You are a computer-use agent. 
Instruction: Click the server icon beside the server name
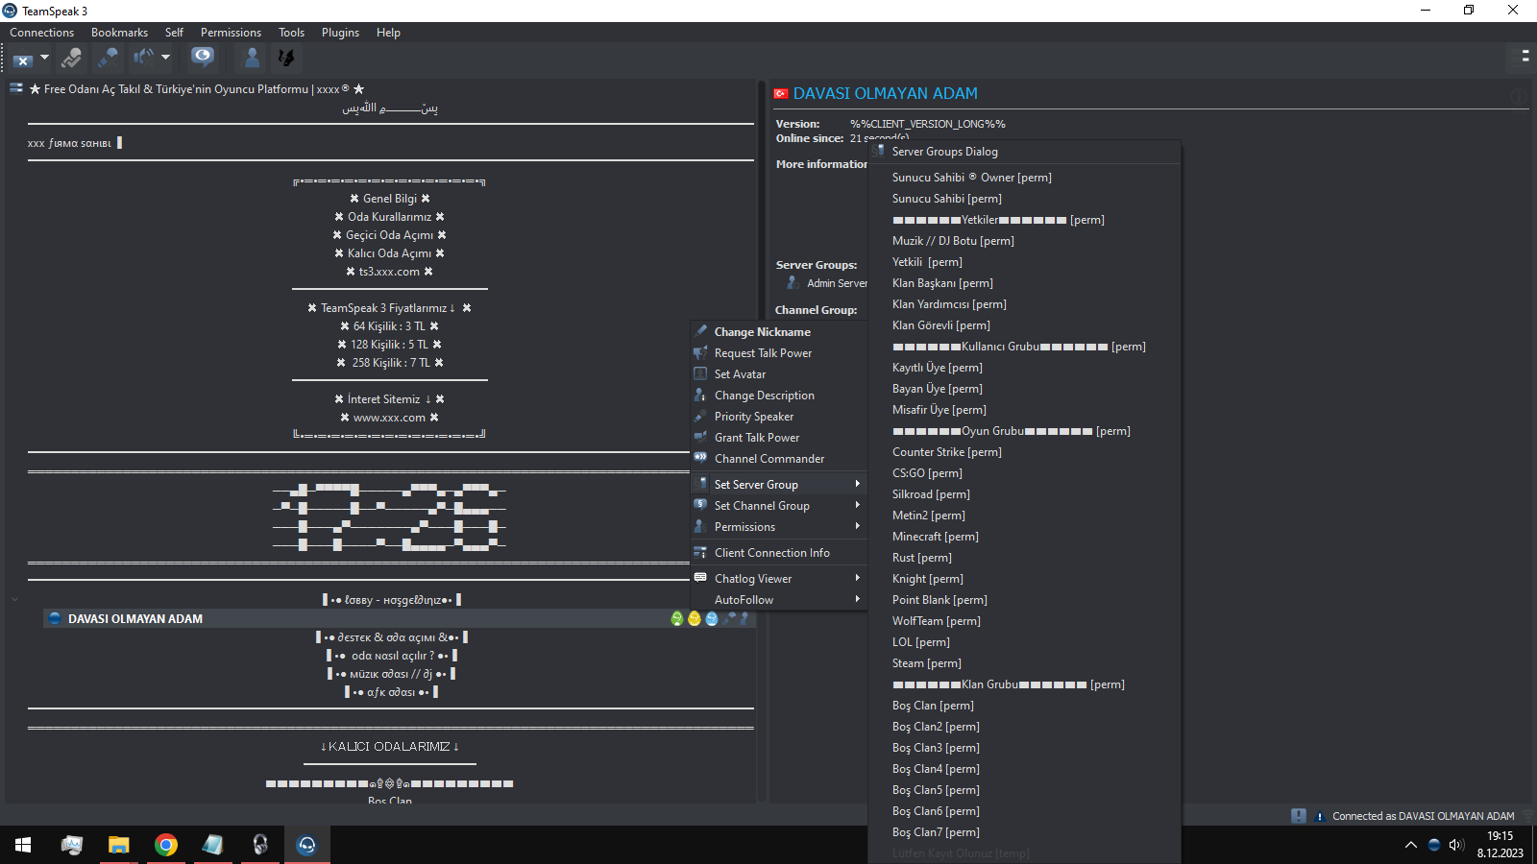[x=16, y=88]
